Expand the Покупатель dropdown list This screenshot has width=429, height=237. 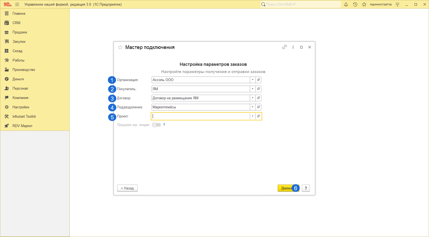click(253, 89)
